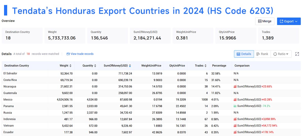Sort by Weight column arrows

(x=71, y=66)
